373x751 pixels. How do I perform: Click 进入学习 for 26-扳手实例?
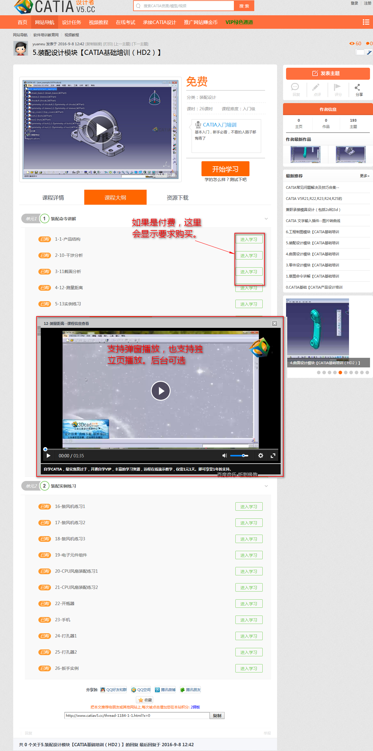(249, 669)
